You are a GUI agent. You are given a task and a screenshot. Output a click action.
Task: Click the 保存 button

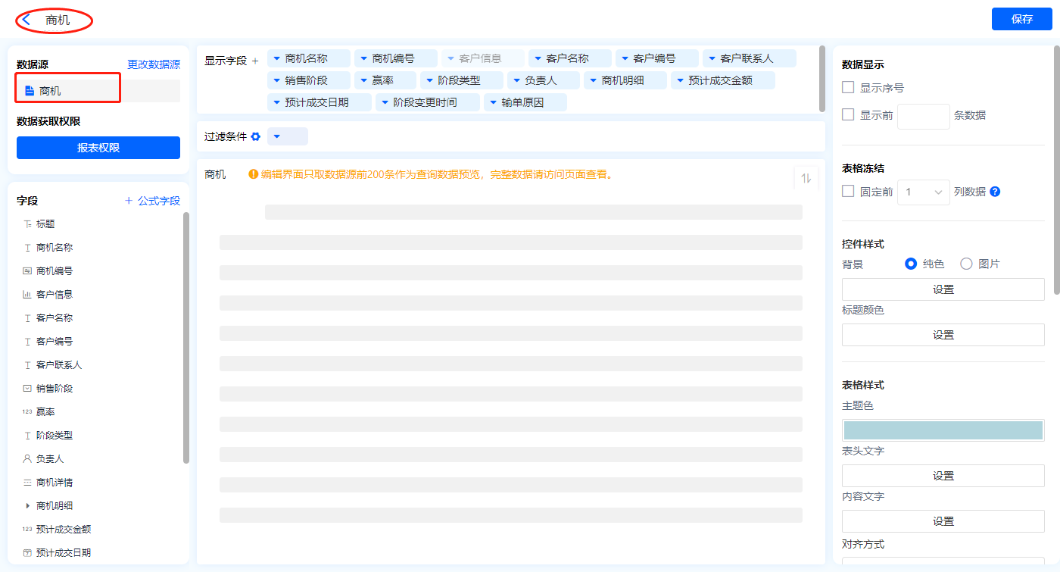click(x=1021, y=19)
